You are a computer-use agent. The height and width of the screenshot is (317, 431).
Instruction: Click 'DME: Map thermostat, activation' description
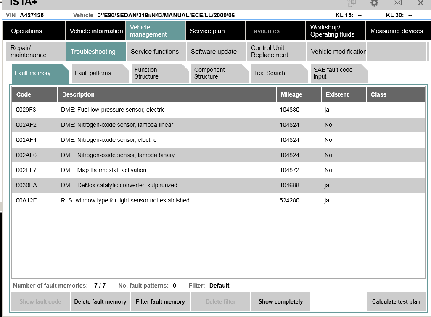coord(103,170)
